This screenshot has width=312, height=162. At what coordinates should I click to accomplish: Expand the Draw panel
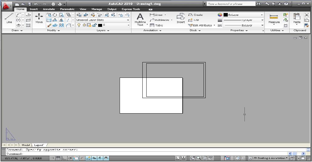tap(17, 31)
